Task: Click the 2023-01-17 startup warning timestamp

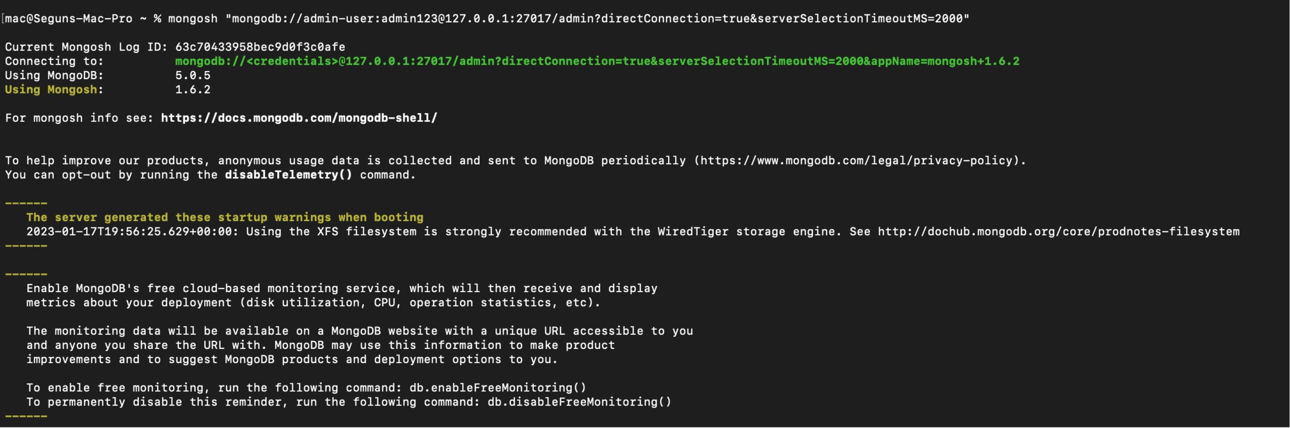Action: tap(132, 232)
